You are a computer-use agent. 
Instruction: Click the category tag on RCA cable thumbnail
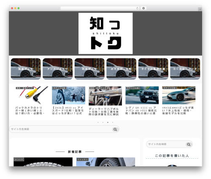point(25,88)
